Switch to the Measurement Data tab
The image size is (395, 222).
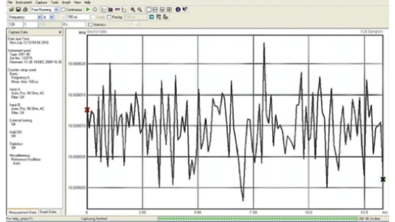click(22, 212)
